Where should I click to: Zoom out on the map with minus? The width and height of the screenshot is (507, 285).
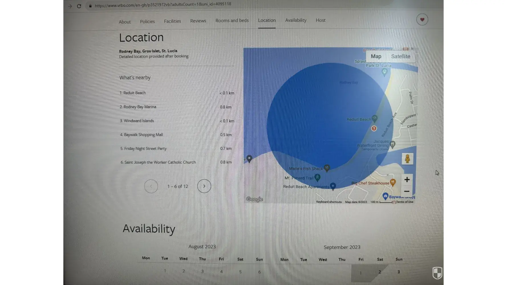pyautogui.click(x=407, y=191)
